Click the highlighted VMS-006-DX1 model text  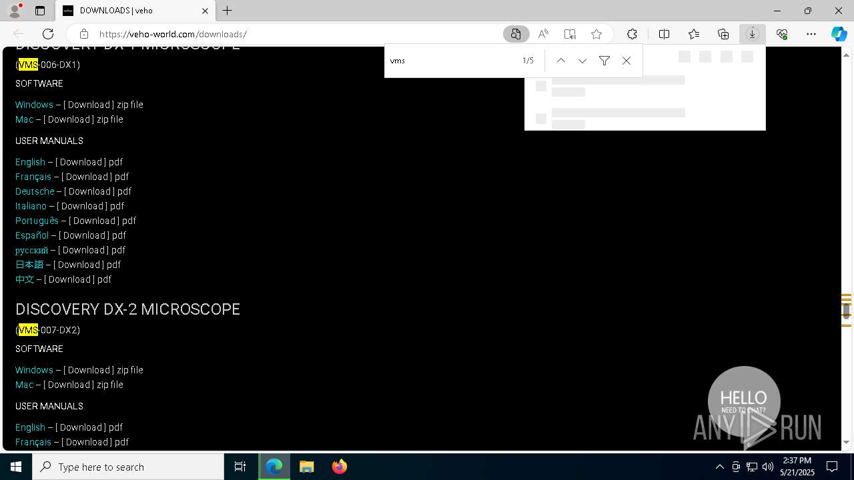pyautogui.click(x=48, y=65)
